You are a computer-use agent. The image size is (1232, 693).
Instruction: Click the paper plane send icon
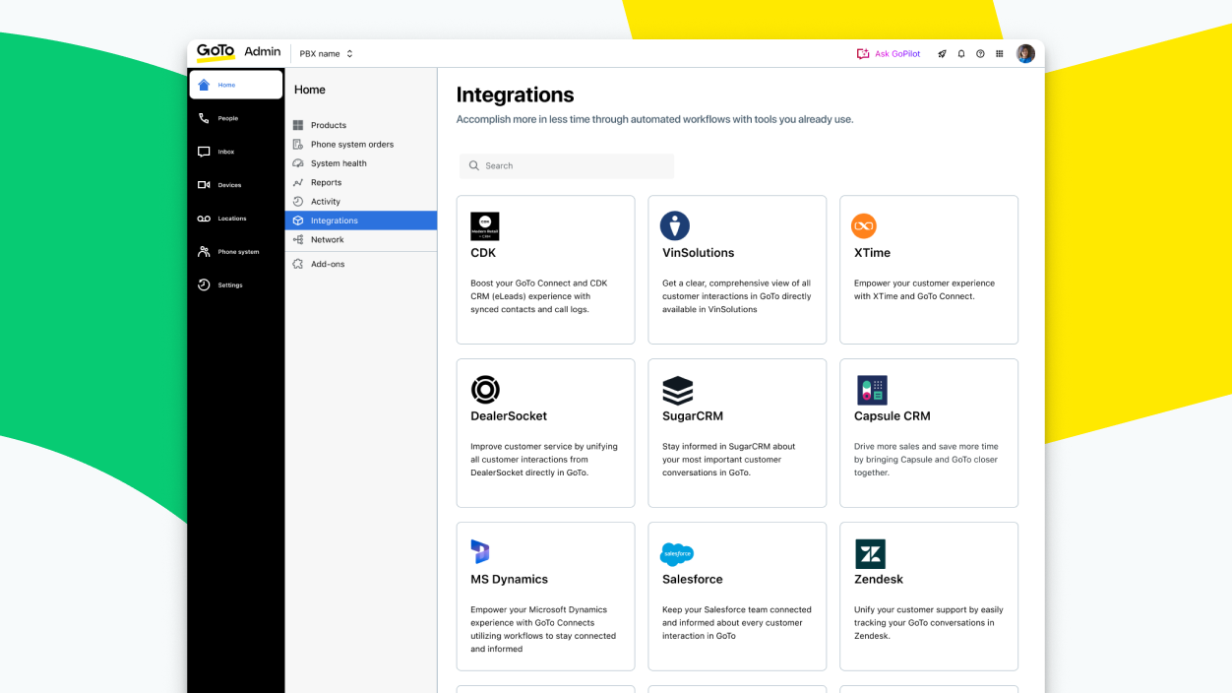click(x=942, y=53)
